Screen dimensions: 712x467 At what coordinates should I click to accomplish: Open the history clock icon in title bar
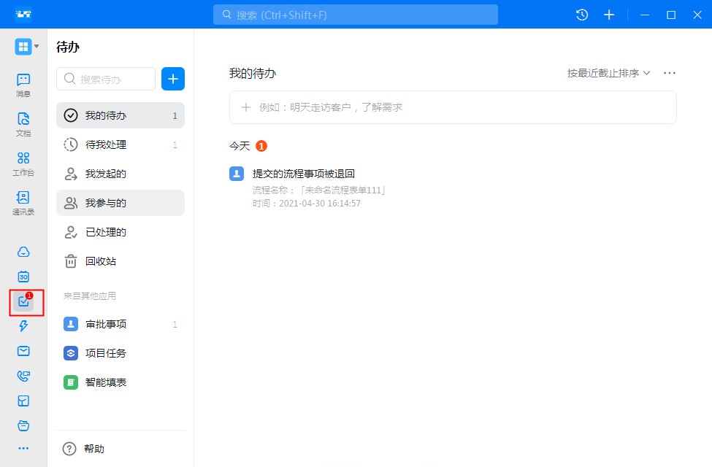pos(582,15)
